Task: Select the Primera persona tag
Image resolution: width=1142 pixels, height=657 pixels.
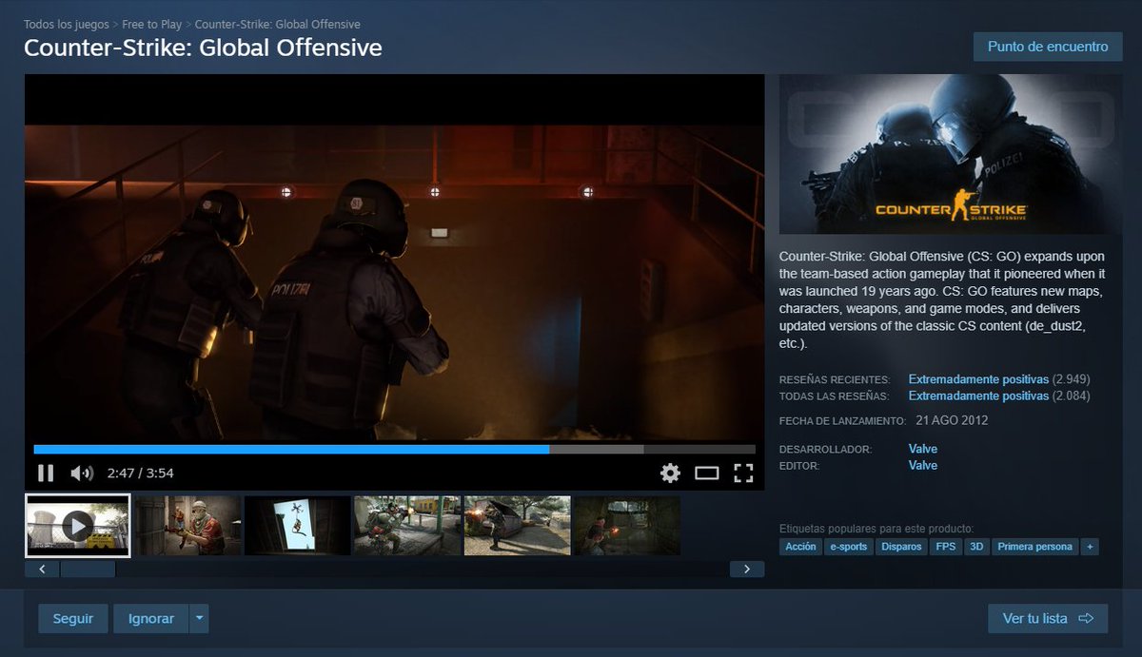Action: click(x=1035, y=547)
